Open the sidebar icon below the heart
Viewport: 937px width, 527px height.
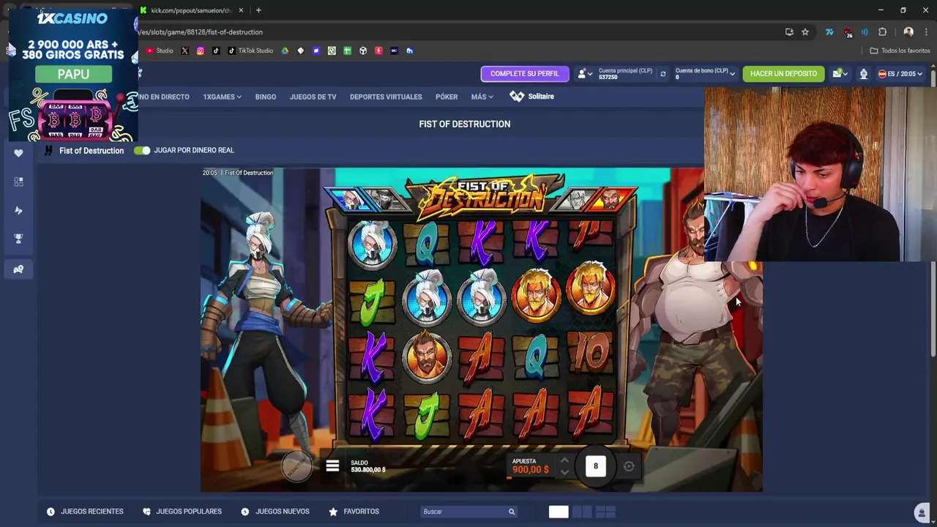18,182
